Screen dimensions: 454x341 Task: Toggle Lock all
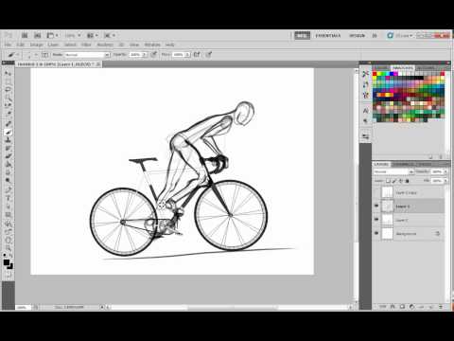(x=407, y=181)
